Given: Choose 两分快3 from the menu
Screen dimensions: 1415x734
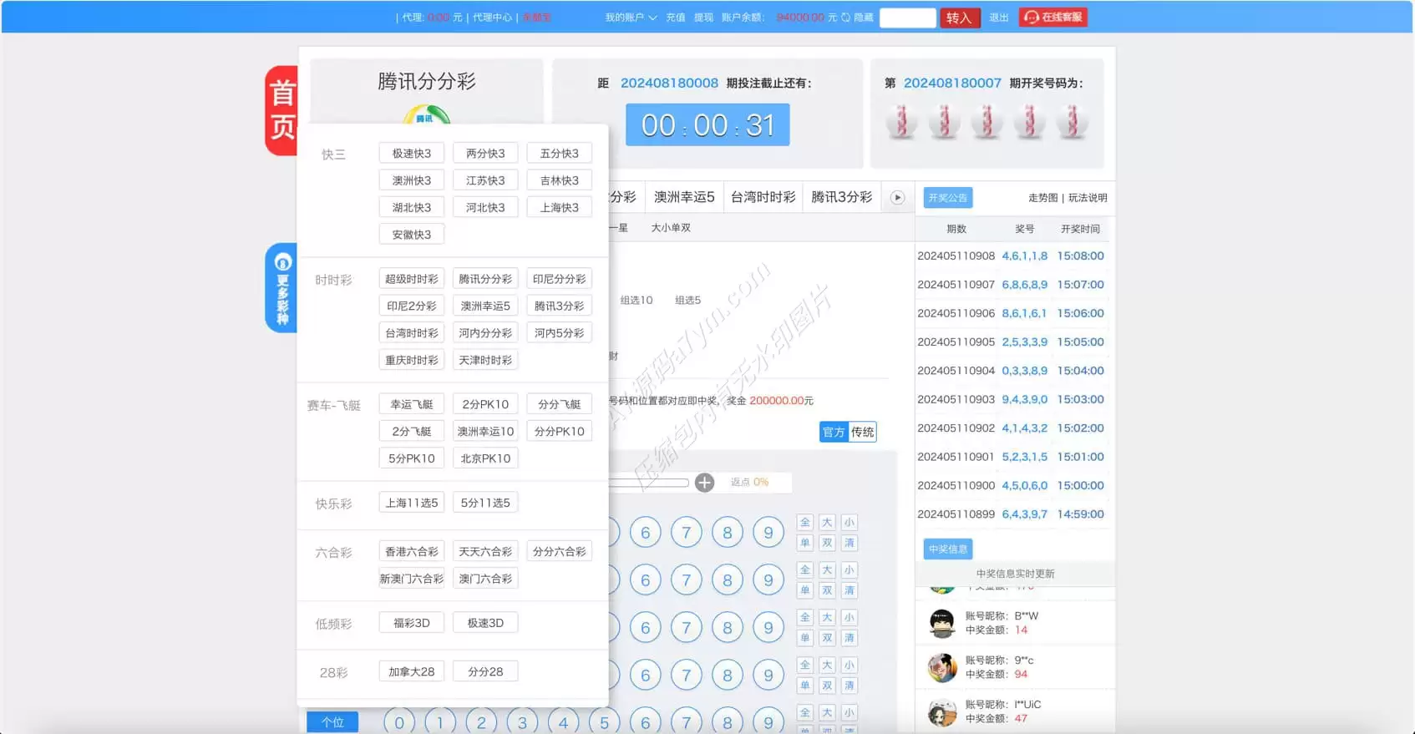Looking at the screenshot, I should [485, 154].
